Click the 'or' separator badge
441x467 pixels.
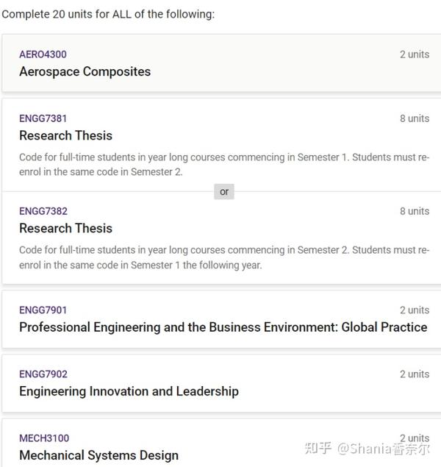point(224,191)
